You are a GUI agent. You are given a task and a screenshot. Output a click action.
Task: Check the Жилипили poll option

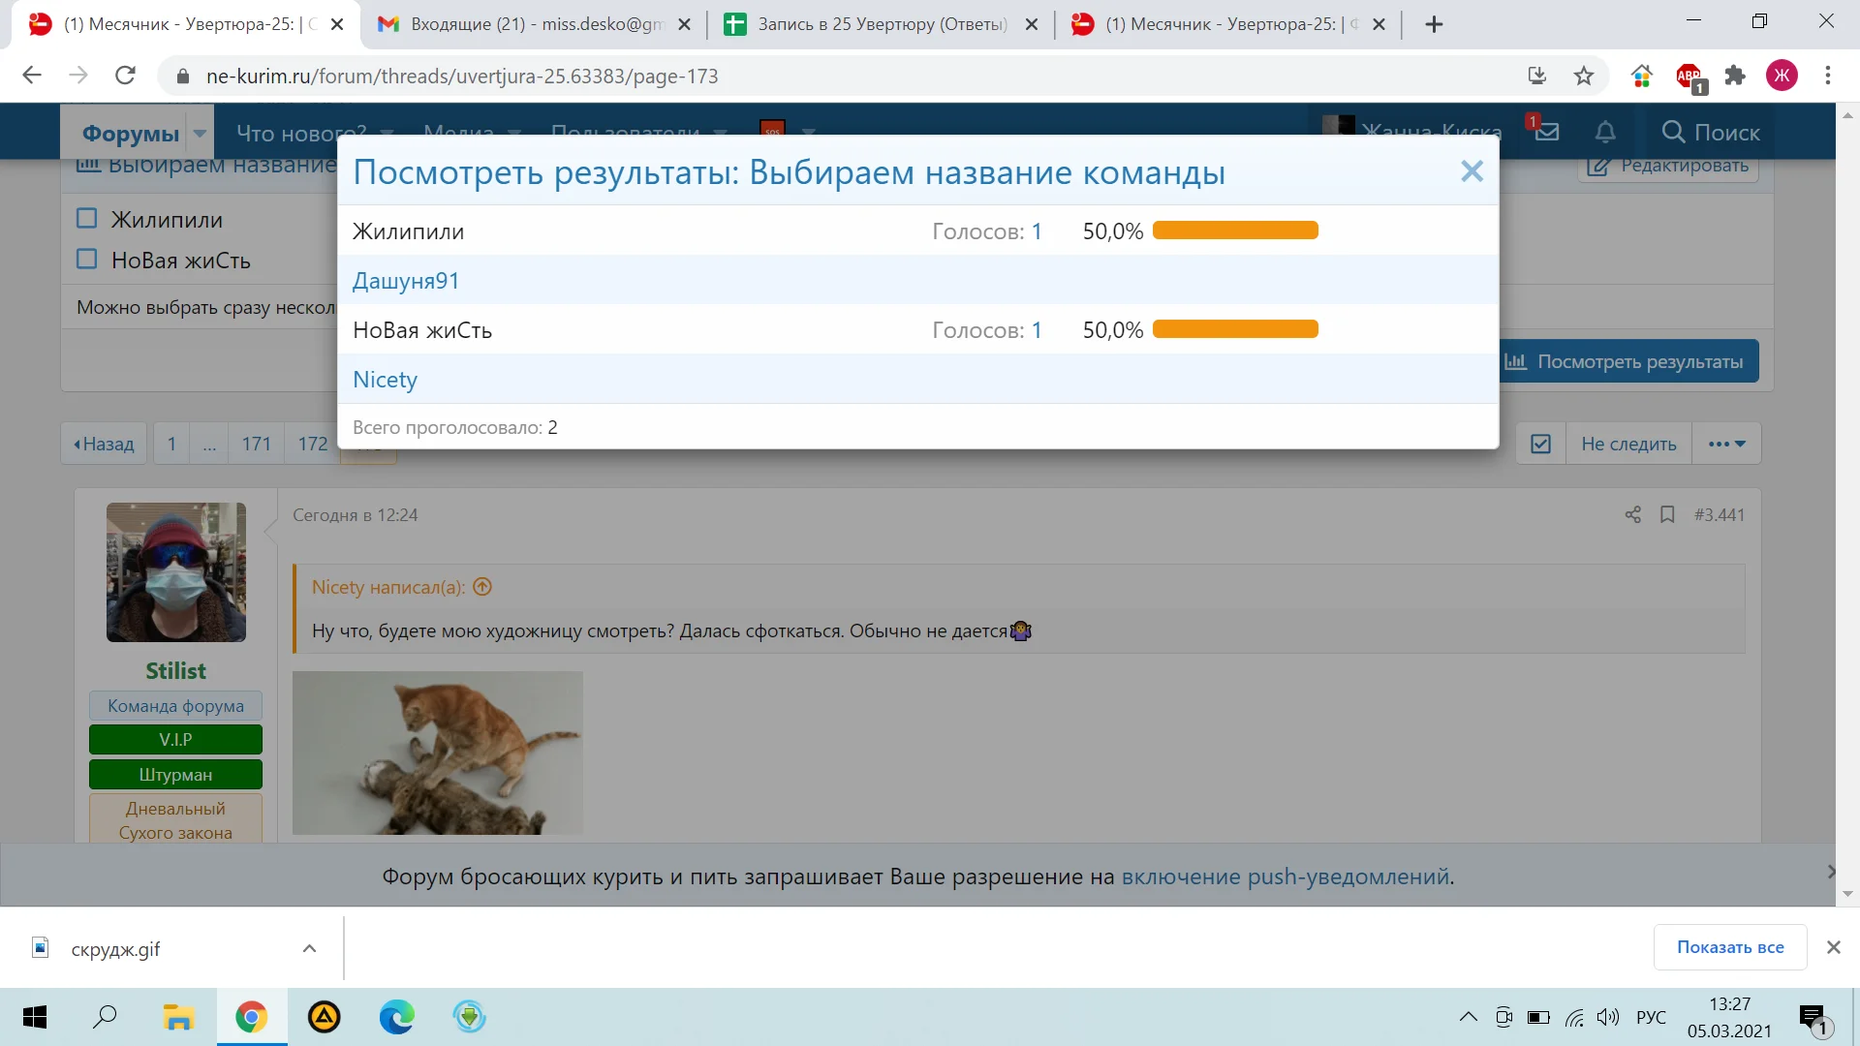point(87,217)
